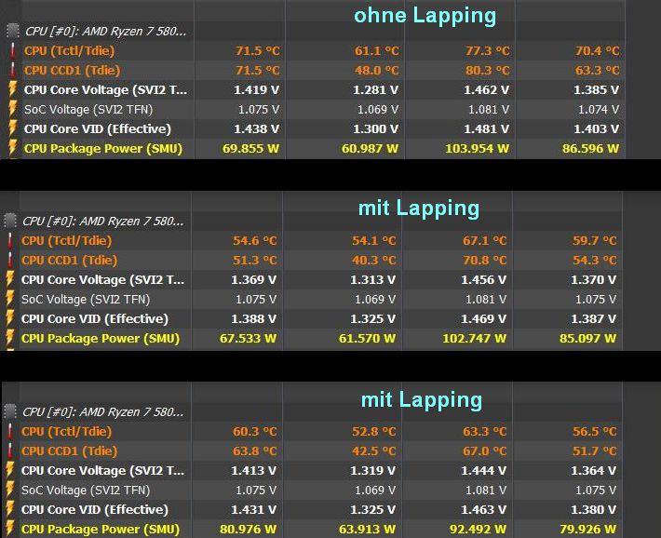Click the thermometer icon beside CPU CCD1 in middle panel

10,261
